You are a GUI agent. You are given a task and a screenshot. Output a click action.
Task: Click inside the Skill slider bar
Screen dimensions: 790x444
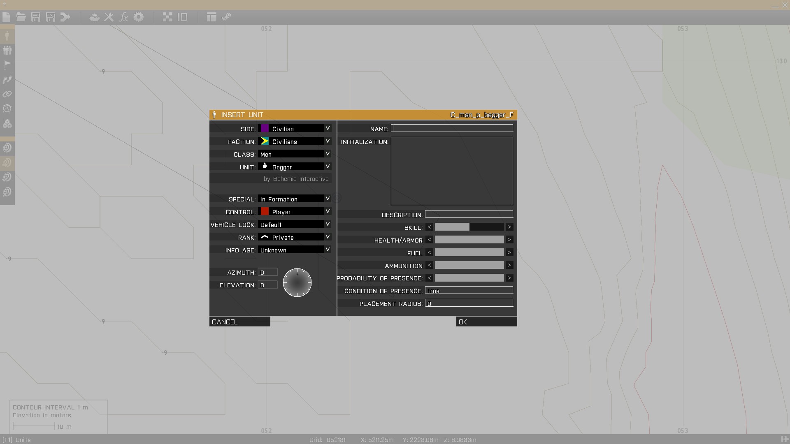point(469,227)
